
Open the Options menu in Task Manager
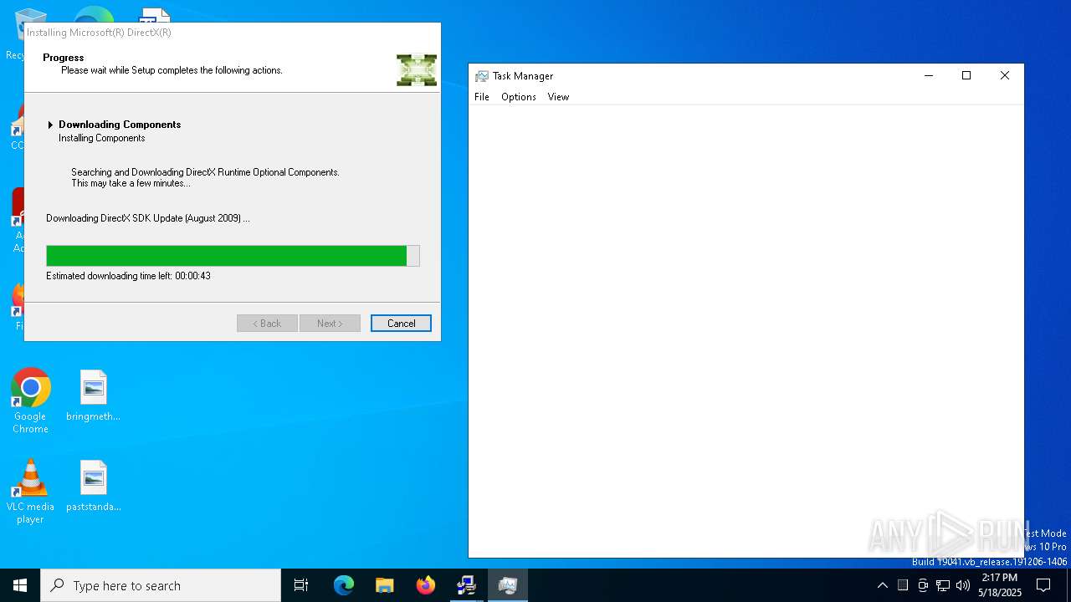coord(519,97)
